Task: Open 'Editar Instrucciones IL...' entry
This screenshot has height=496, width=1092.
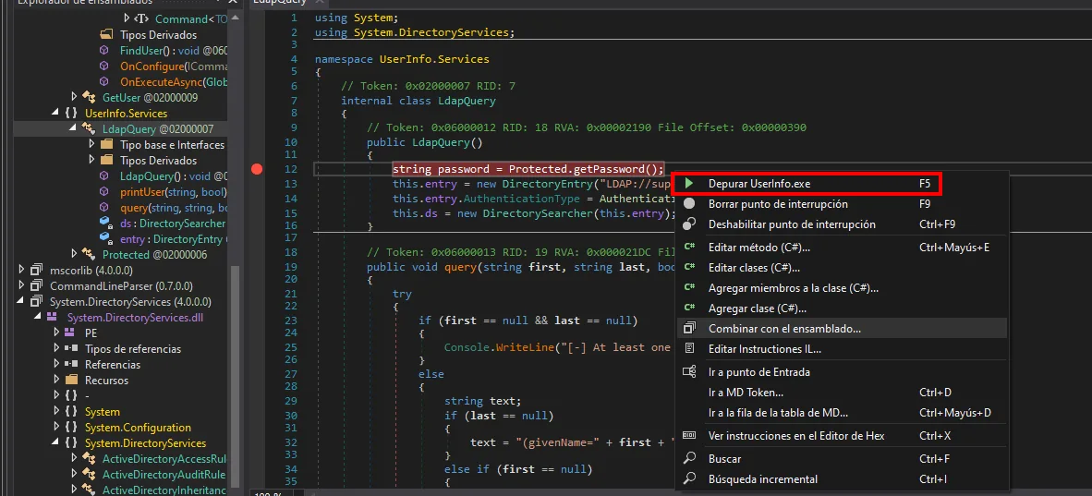Action: pyautogui.click(x=842, y=348)
